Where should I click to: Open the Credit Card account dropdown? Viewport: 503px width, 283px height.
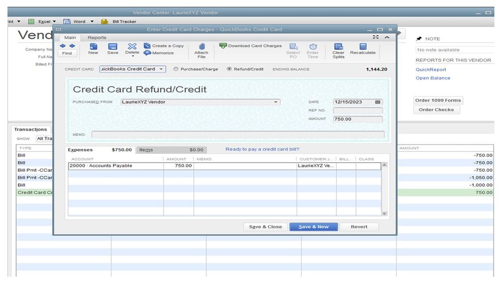coord(161,69)
